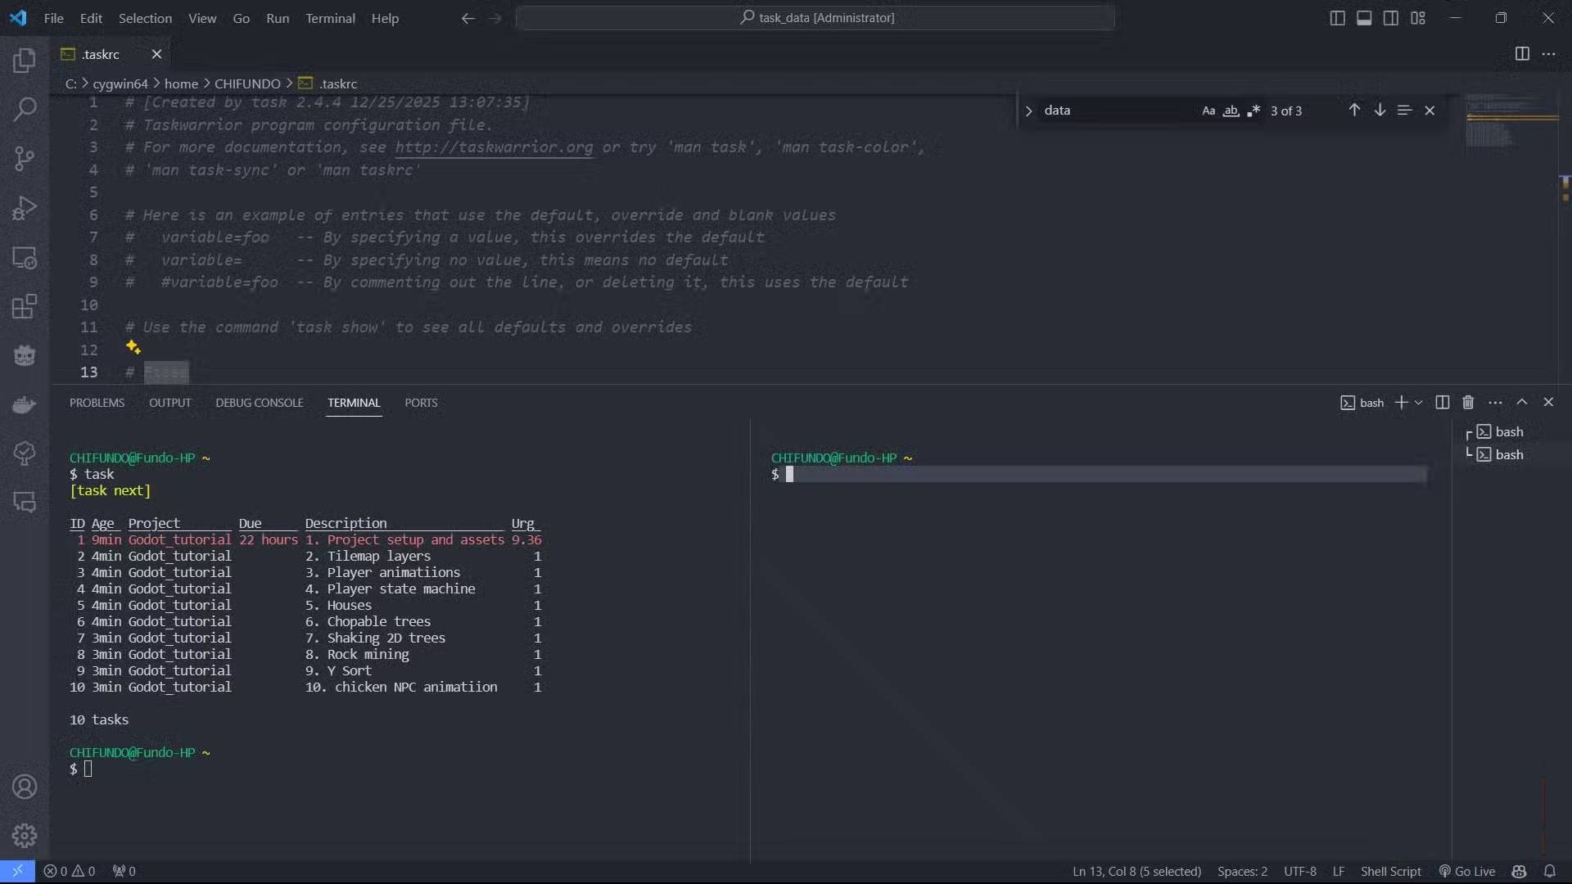This screenshot has height=884, width=1572.
Task: Open the Run and Debug view
Action: (x=25, y=208)
